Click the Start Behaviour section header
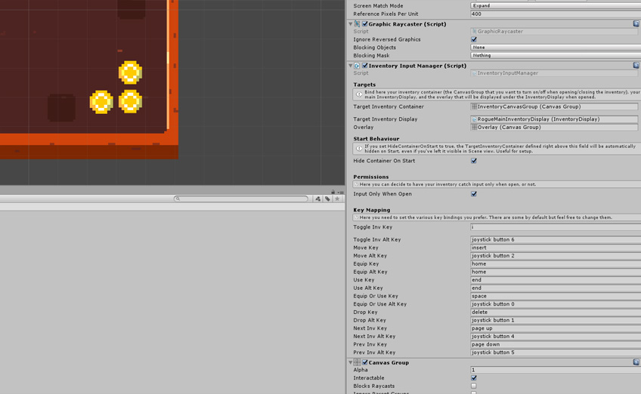 pyautogui.click(x=376, y=139)
